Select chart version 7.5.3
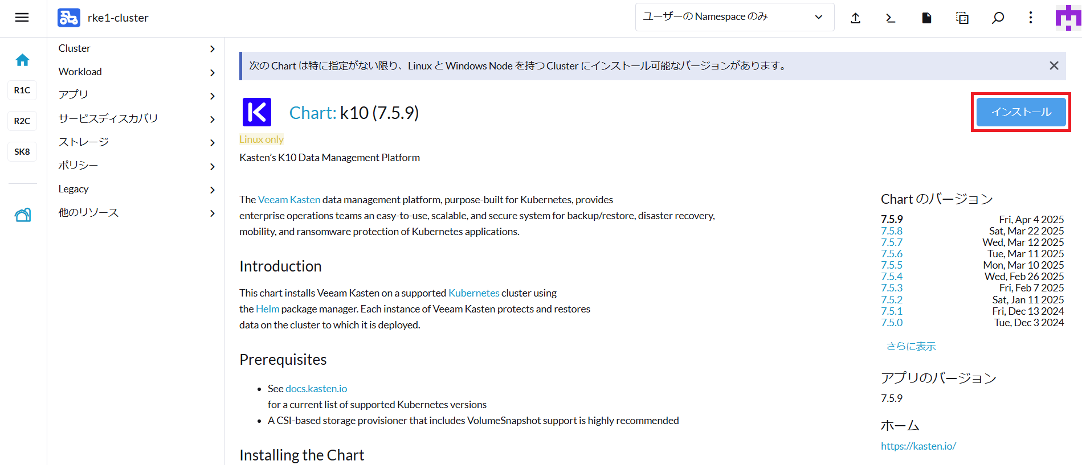The height and width of the screenshot is (465, 1082). pos(892,288)
